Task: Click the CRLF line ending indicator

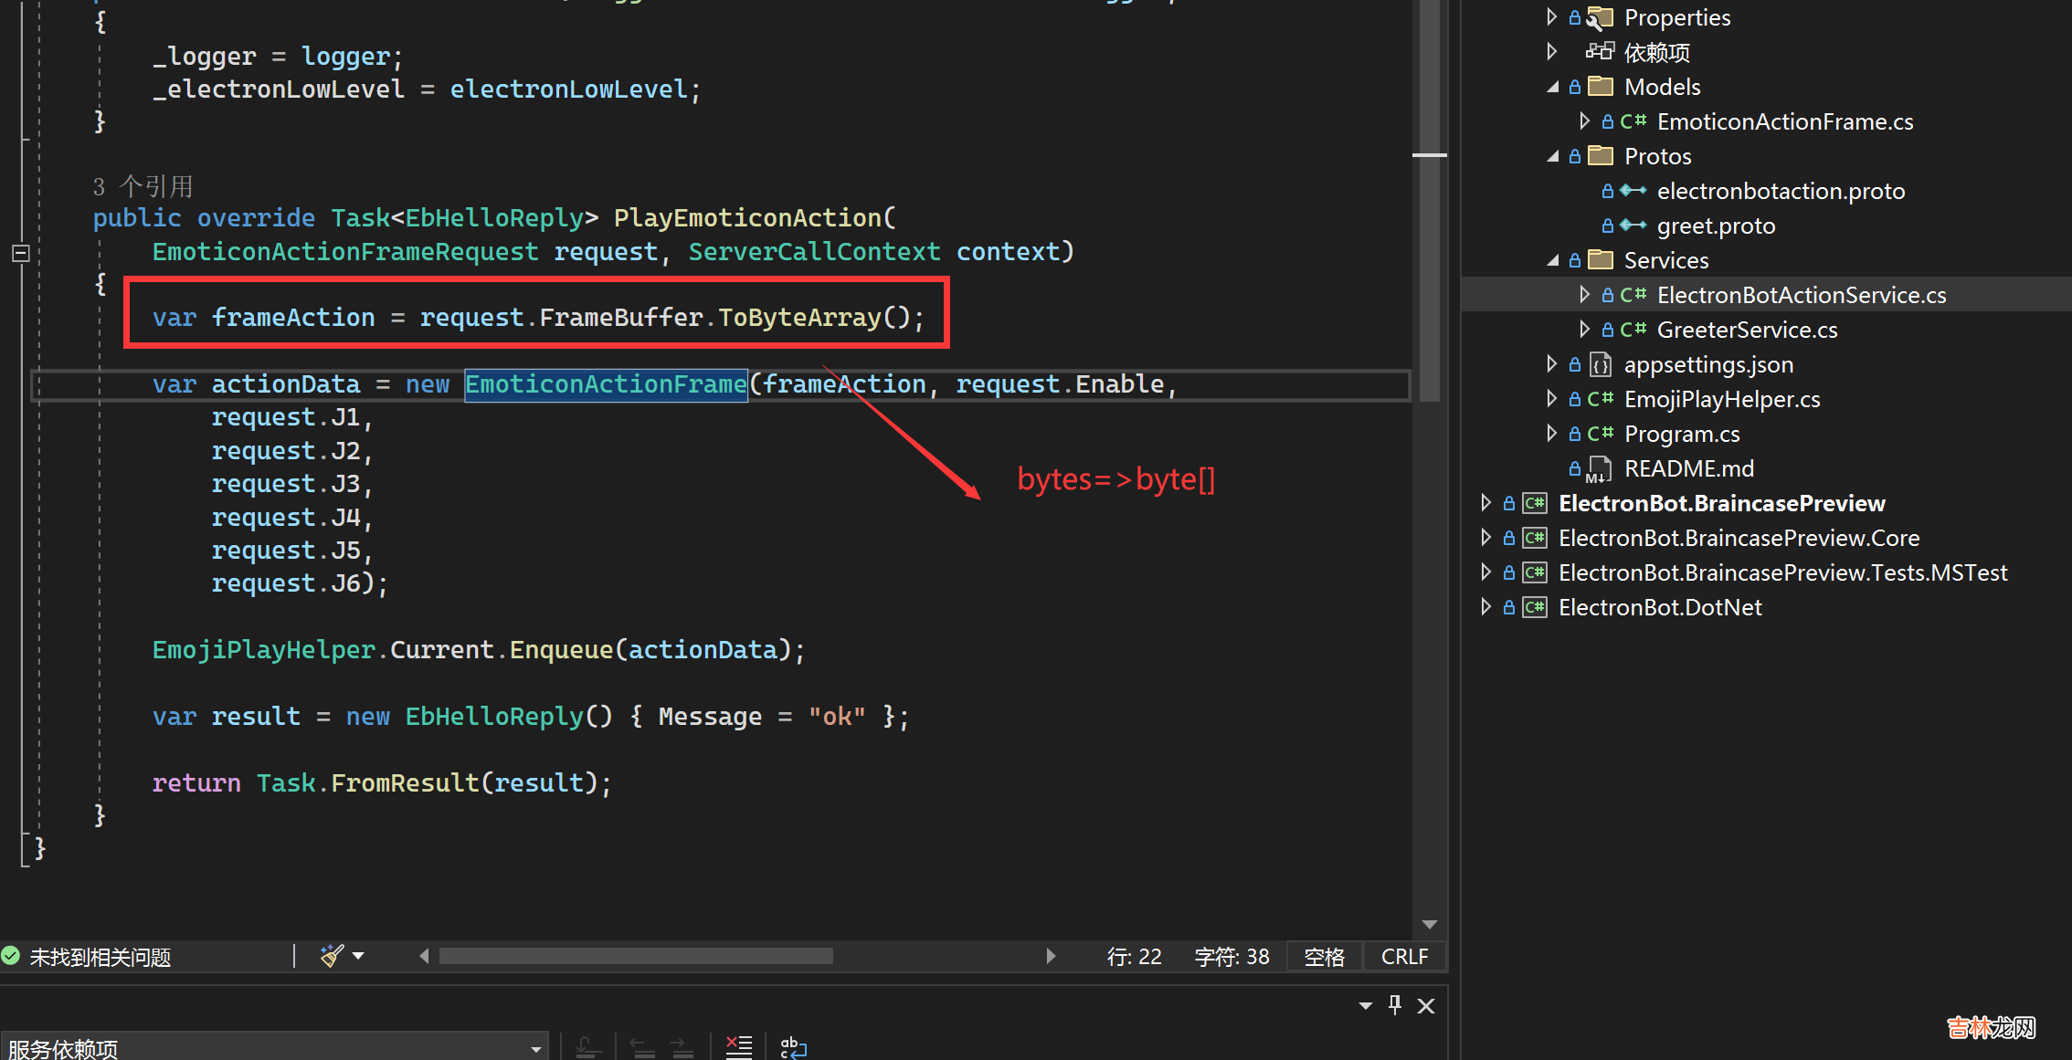Action: (x=1404, y=956)
